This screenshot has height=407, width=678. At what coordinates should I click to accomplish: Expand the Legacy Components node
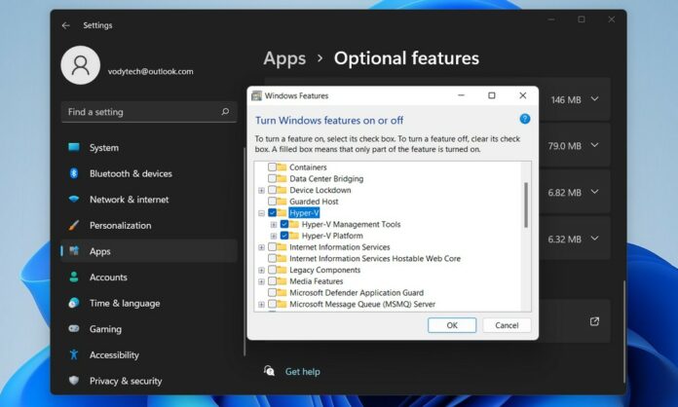261,270
